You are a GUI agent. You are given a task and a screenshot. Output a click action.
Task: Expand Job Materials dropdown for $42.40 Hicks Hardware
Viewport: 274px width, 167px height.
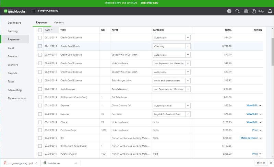(x=188, y=63)
